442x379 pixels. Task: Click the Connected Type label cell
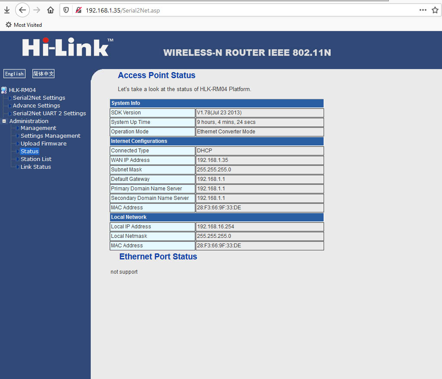(153, 151)
